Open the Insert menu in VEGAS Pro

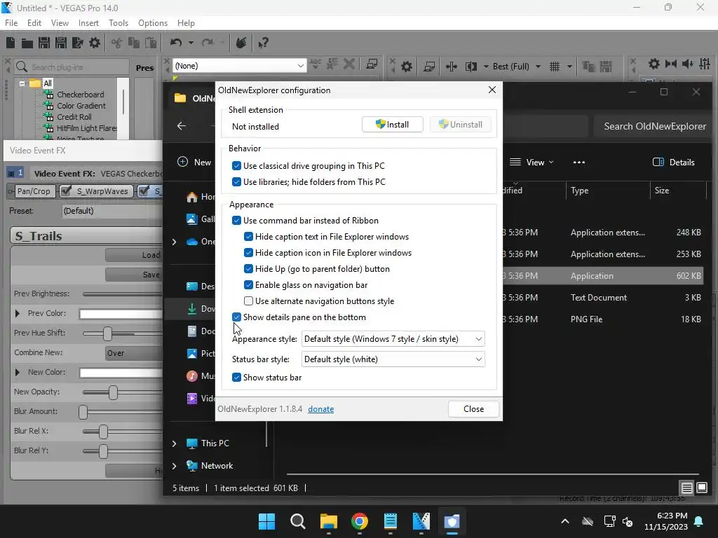point(88,23)
